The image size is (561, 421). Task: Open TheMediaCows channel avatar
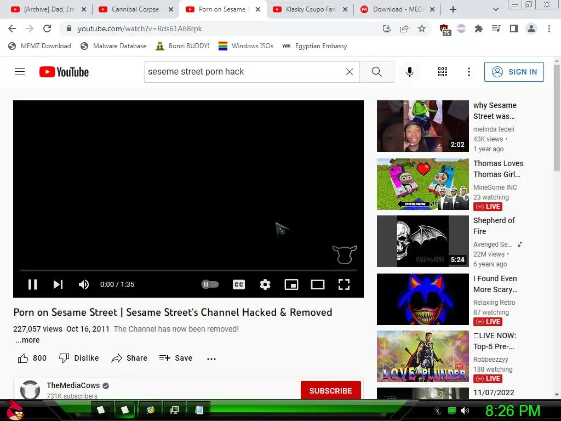pos(30,390)
